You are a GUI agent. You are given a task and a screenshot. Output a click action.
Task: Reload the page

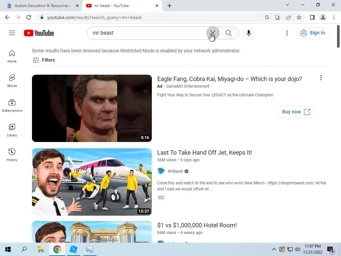[29, 17]
